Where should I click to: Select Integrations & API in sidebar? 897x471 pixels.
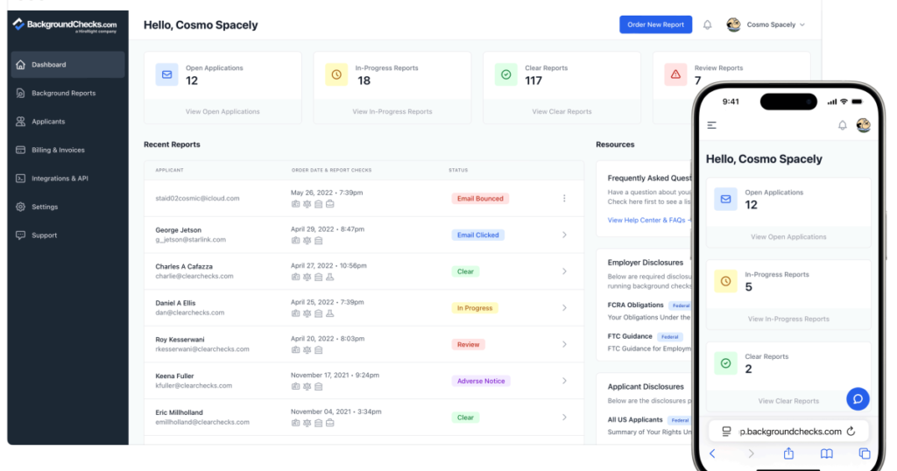coord(60,178)
